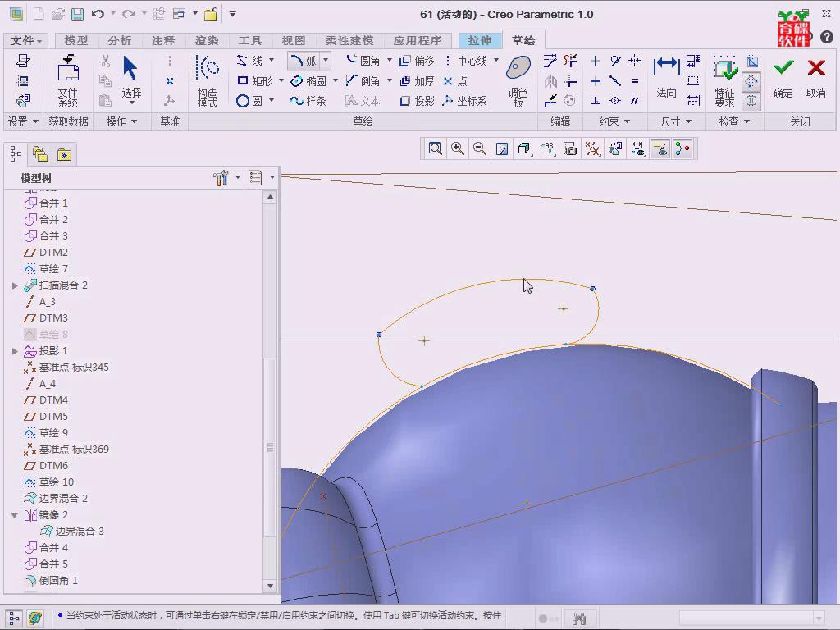Select DTM4 in the model tree
The width and height of the screenshot is (840, 630).
click(46, 400)
